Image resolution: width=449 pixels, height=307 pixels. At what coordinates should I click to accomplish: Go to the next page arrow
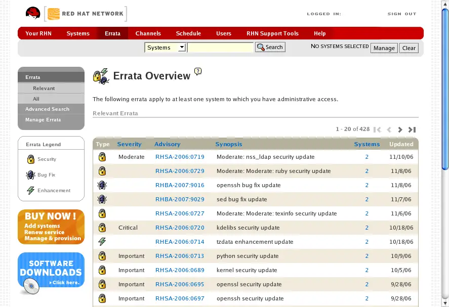pos(400,129)
